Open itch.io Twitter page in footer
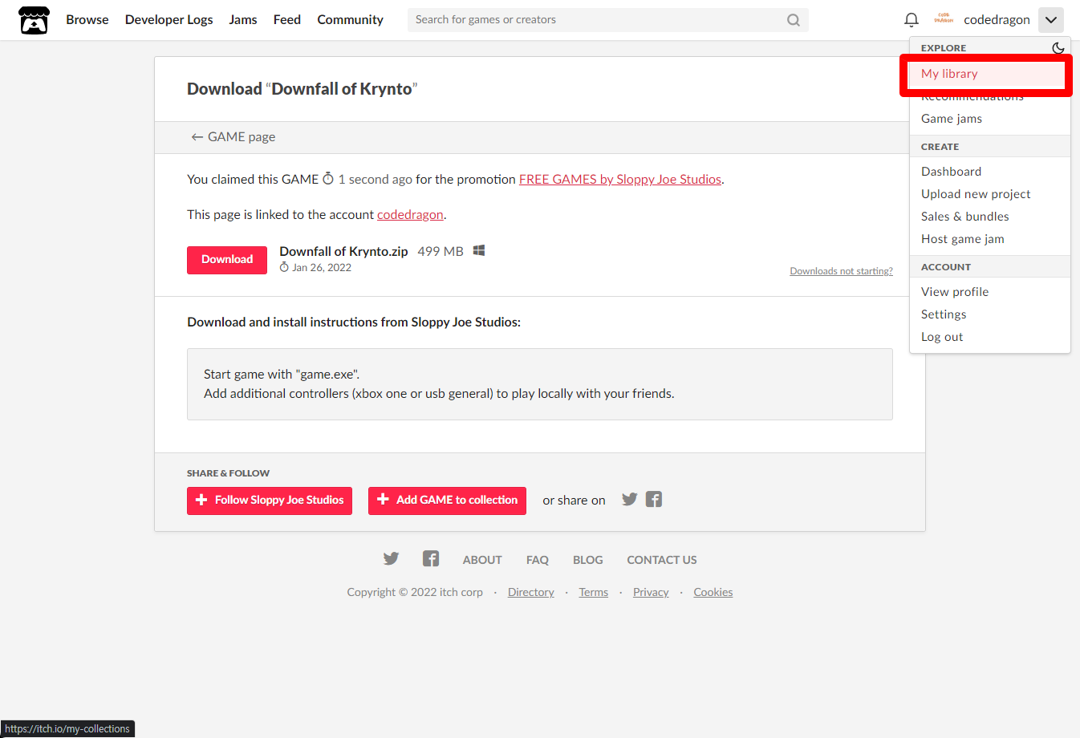 [391, 559]
